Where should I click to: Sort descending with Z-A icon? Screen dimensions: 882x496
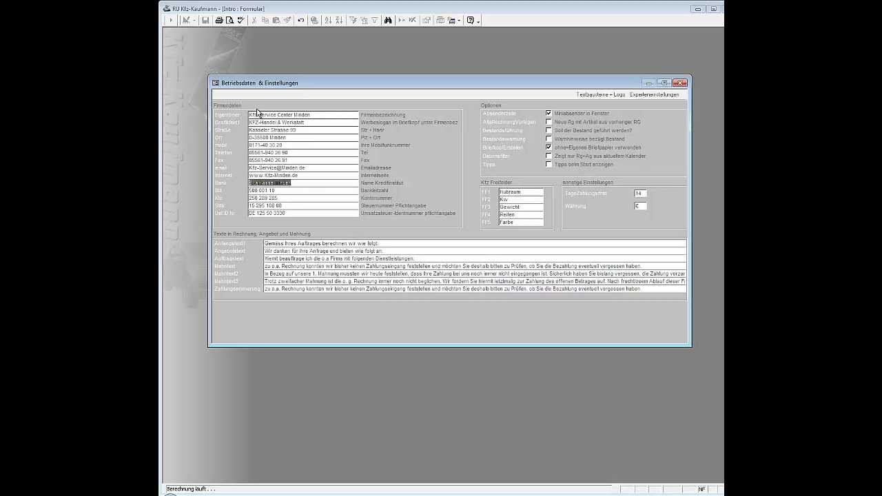coord(339,21)
